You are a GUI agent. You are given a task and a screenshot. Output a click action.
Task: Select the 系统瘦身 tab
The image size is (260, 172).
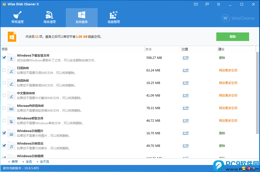[x=82, y=18]
